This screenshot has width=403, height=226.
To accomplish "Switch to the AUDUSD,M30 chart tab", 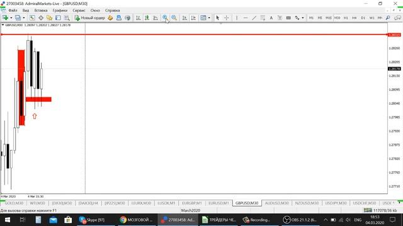I will click(x=277, y=203).
